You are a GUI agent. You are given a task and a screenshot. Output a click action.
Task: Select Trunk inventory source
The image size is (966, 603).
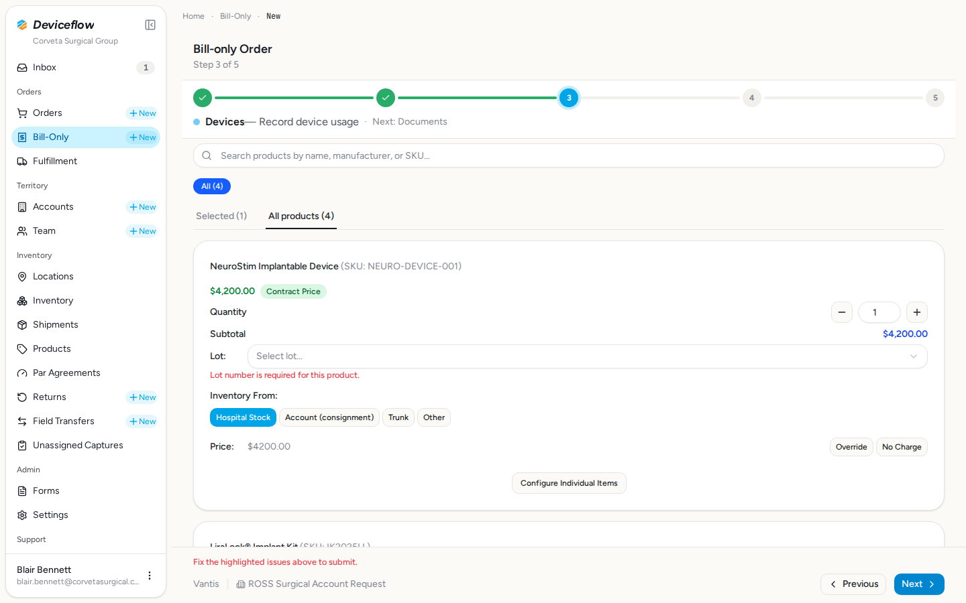coord(398,417)
